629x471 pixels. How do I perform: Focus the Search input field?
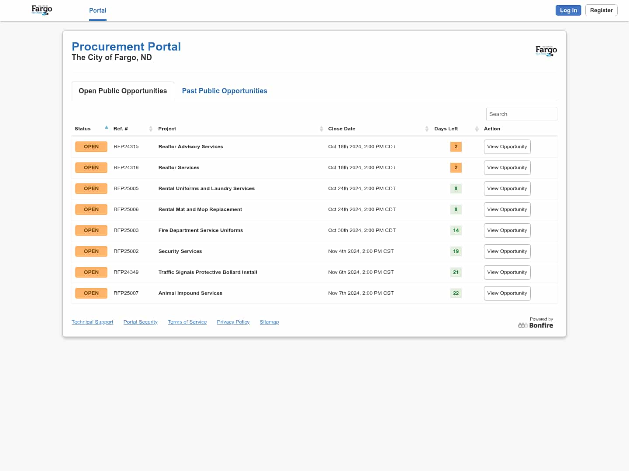pos(522,114)
